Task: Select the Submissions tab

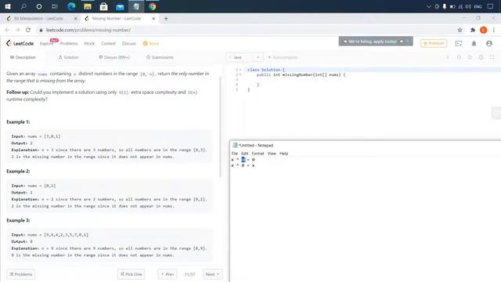Action: (160, 57)
